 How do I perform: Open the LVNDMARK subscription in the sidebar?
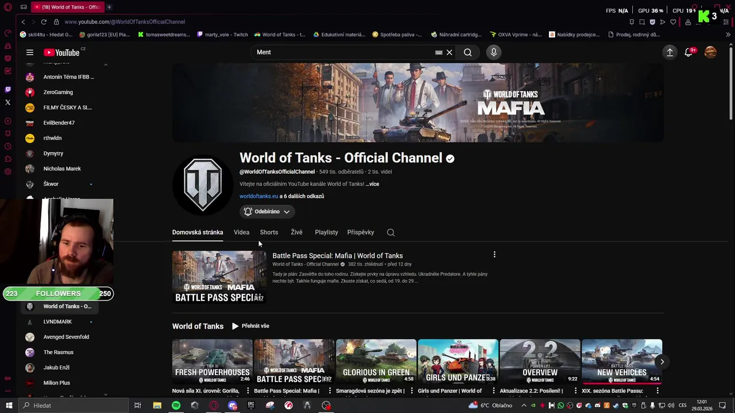tap(57, 322)
